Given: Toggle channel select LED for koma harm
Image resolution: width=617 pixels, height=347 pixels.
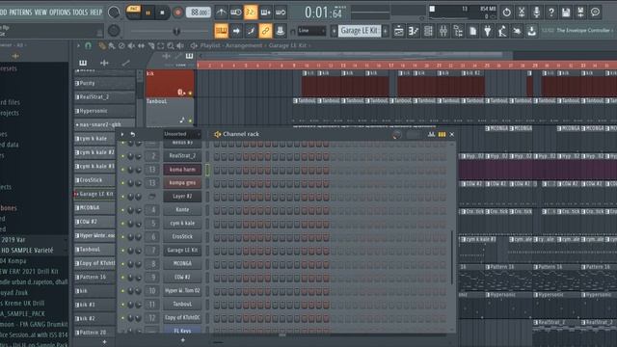Looking at the screenshot, I should point(207,170).
